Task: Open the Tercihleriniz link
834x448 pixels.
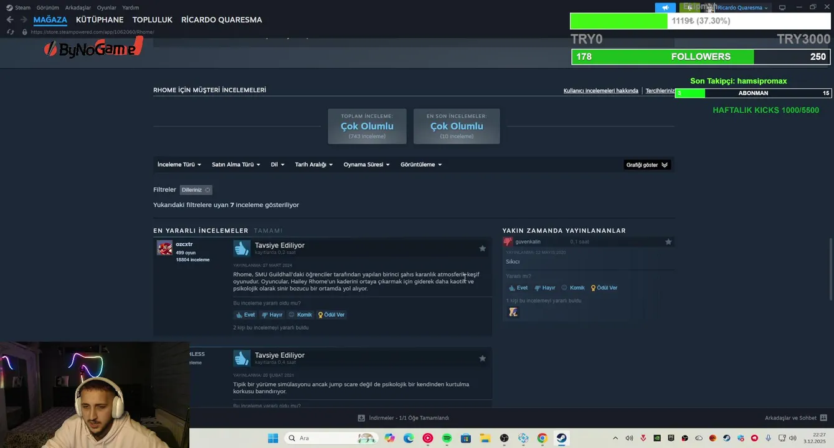Action: click(x=660, y=91)
